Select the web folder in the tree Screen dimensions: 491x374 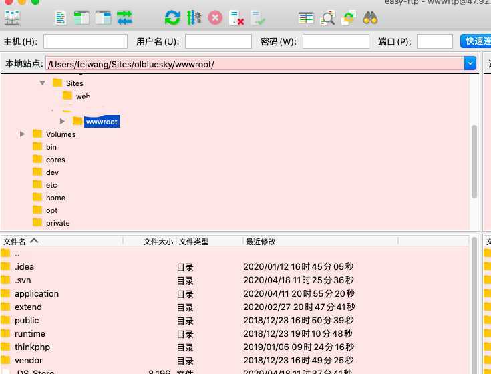[x=83, y=96]
